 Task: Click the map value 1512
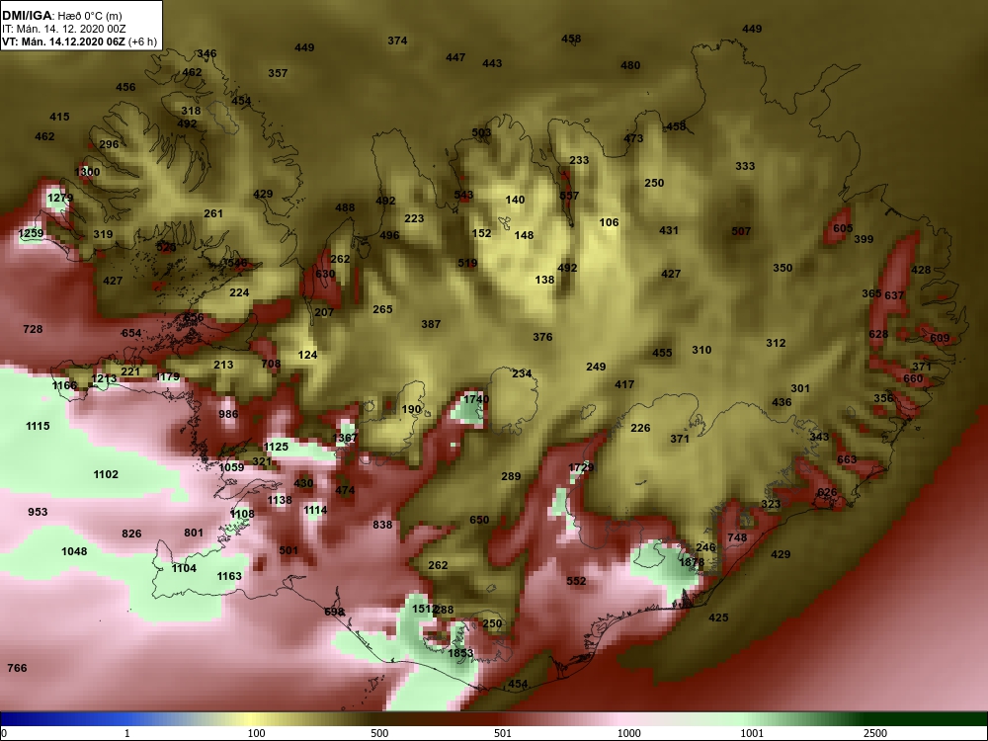pyautogui.click(x=424, y=609)
